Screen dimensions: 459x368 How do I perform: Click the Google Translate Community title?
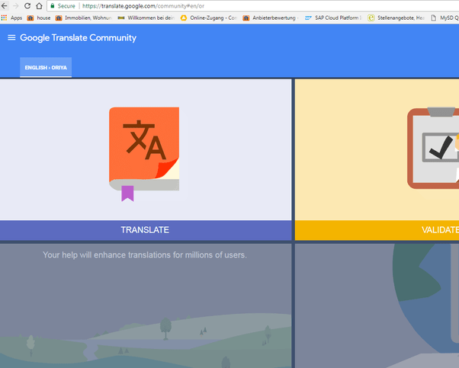79,38
